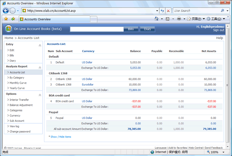Click the 73,869.00 balance link
Image resolution: width=232 pixels, height=156 pixels.
point(135,90)
